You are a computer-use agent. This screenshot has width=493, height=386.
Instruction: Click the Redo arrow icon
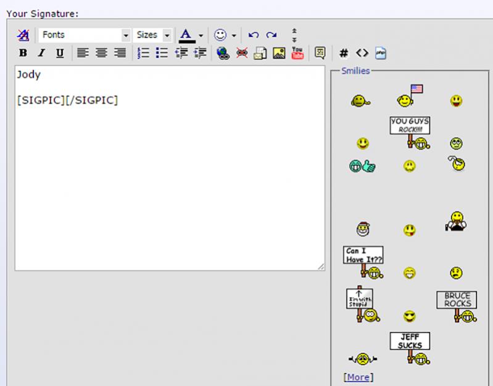[271, 35]
